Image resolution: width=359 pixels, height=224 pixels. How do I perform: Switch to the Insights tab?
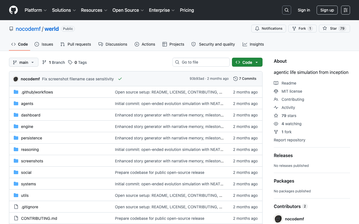pyautogui.click(x=253, y=44)
